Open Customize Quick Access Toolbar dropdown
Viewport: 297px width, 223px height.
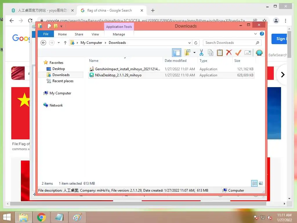coord(61,26)
